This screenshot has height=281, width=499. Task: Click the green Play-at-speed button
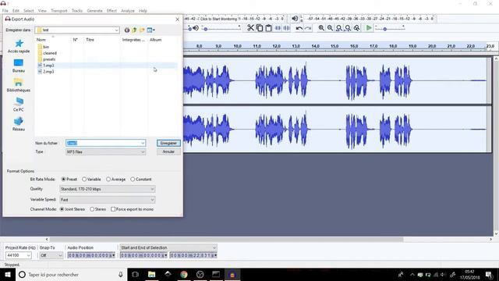[369, 28]
